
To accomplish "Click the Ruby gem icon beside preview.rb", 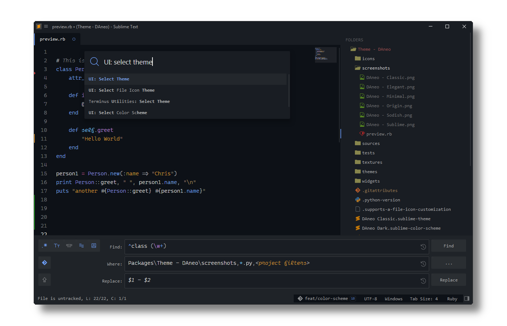I will pyautogui.click(x=362, y=134).
